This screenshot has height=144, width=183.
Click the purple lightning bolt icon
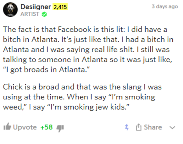[127, 128]
